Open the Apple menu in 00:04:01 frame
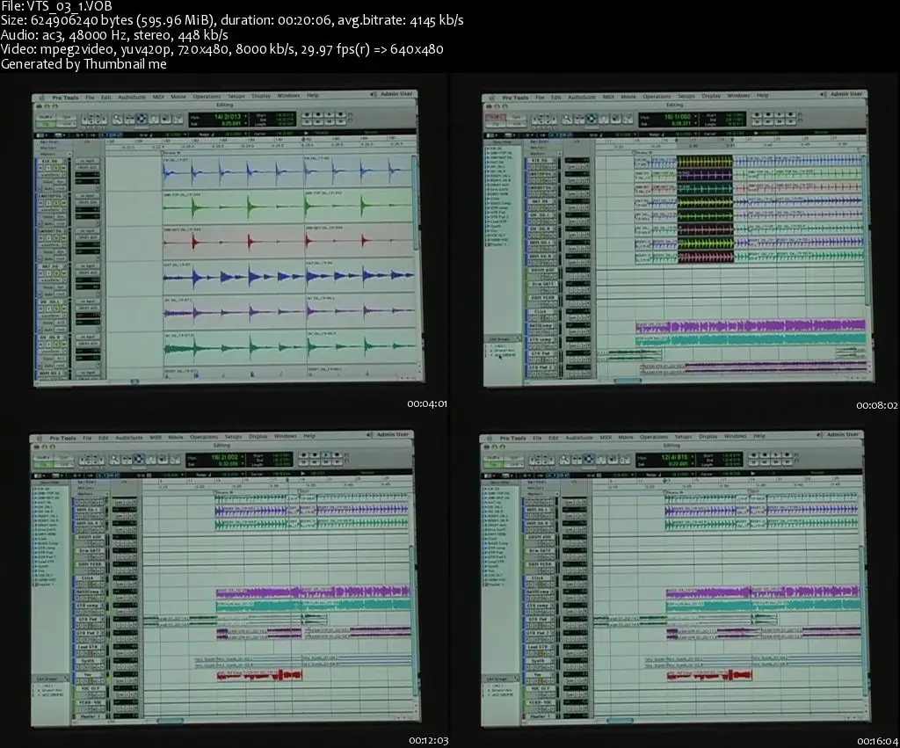The height and width of the screenshot is (748, 900). [x=42, y=98]
